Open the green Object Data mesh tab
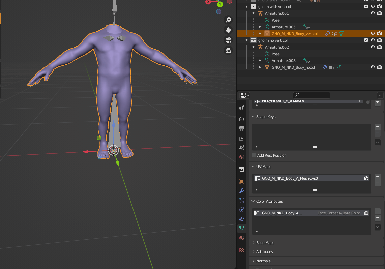The width and height of the screenshot is (385, 269). [x=242, y=229]
